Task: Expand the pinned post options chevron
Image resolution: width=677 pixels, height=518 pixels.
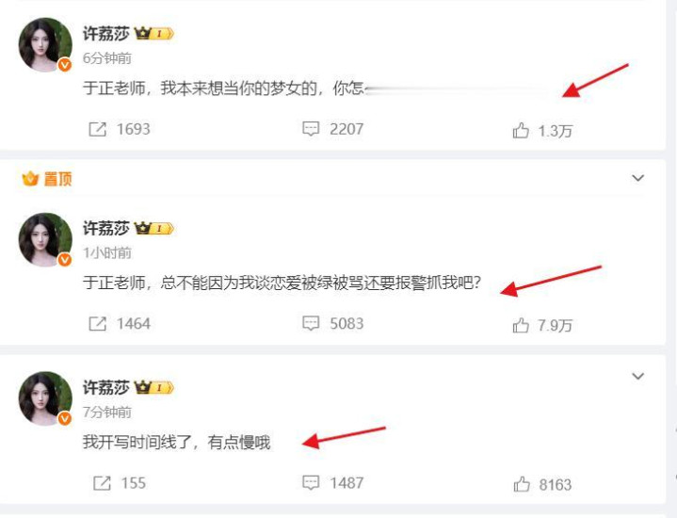Action: pos(638,178)
